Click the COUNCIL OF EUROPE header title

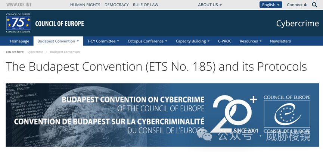pyautogui.click(x=59, y=24)
